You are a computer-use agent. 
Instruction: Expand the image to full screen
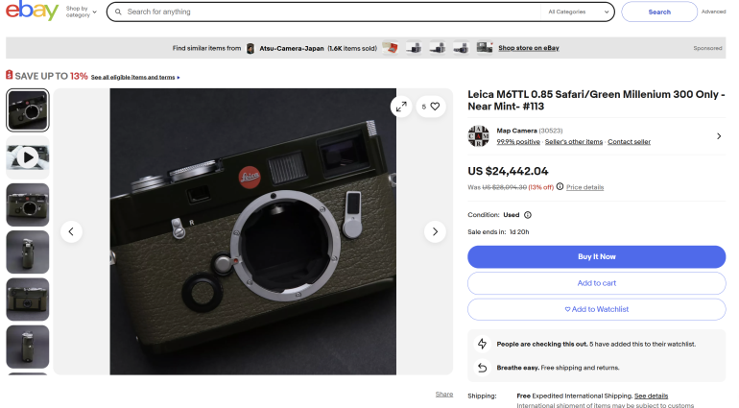pyautogui.click(x=401, y=107)
